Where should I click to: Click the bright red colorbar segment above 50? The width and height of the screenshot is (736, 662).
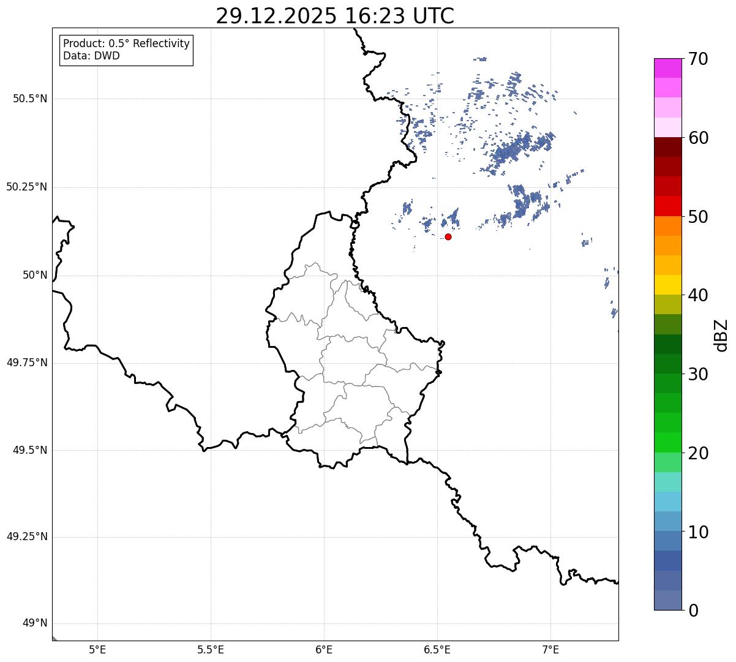coord(667,206)
